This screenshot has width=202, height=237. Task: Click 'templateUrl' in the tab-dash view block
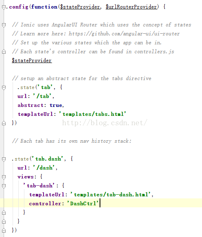coord(47,194)
